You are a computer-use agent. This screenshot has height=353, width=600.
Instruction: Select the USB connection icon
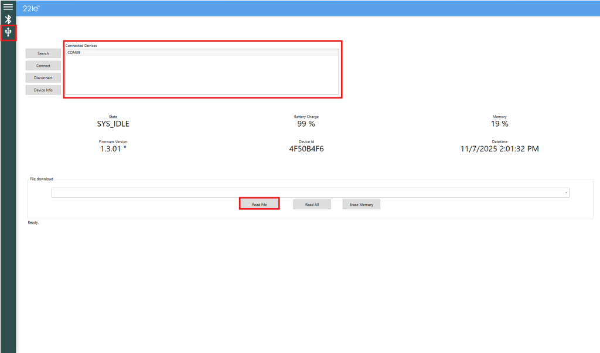8,32
